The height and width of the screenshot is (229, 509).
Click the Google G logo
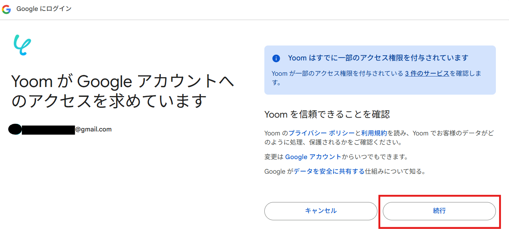click(6, 9)
